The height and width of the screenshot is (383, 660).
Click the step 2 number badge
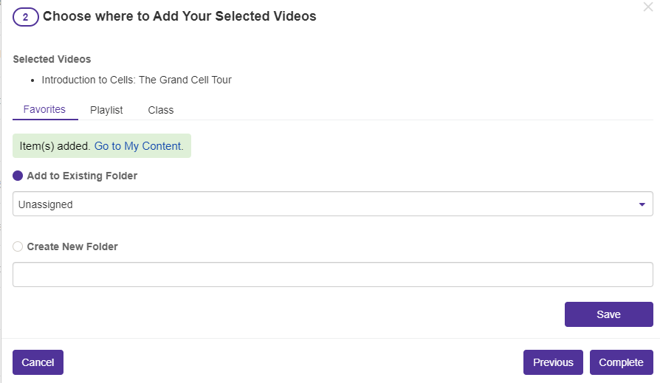(26, 16)
